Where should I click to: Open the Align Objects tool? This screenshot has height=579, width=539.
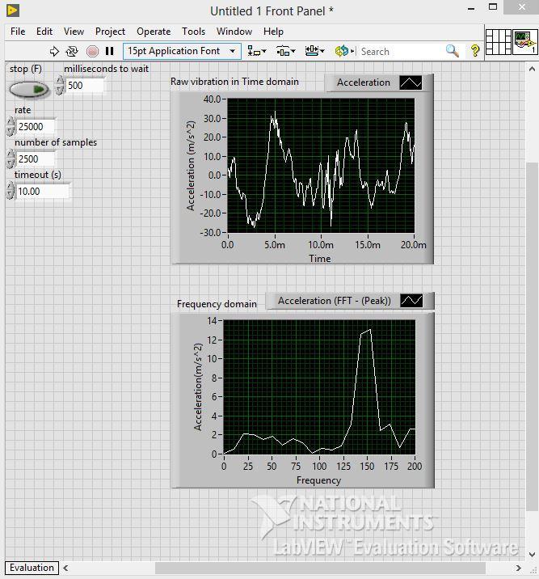(x=256, y=51)
